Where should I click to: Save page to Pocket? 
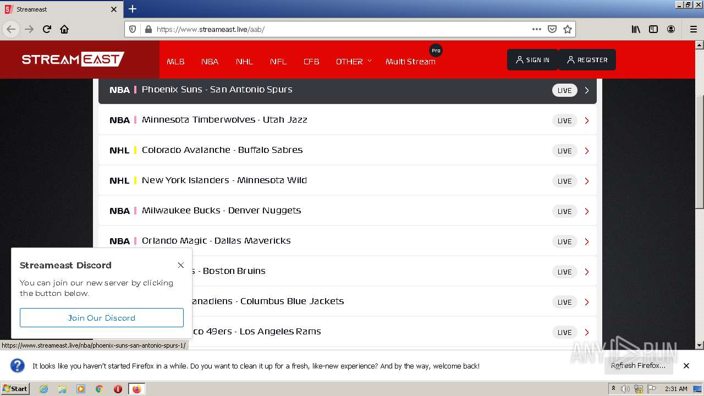point(552,29)
